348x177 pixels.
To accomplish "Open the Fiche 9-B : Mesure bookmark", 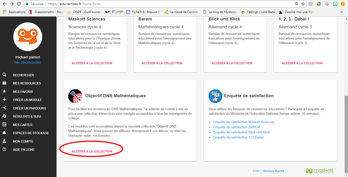I will point(143,12).
